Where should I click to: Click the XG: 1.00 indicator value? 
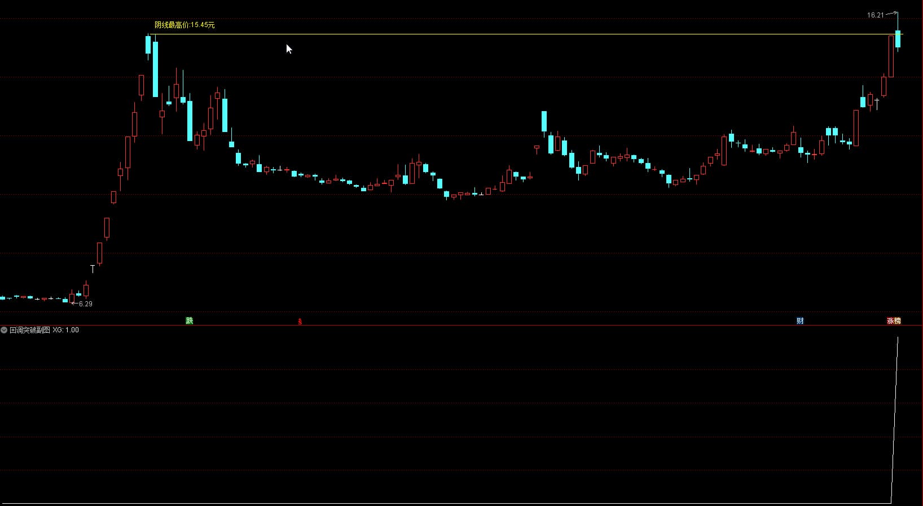66,330
